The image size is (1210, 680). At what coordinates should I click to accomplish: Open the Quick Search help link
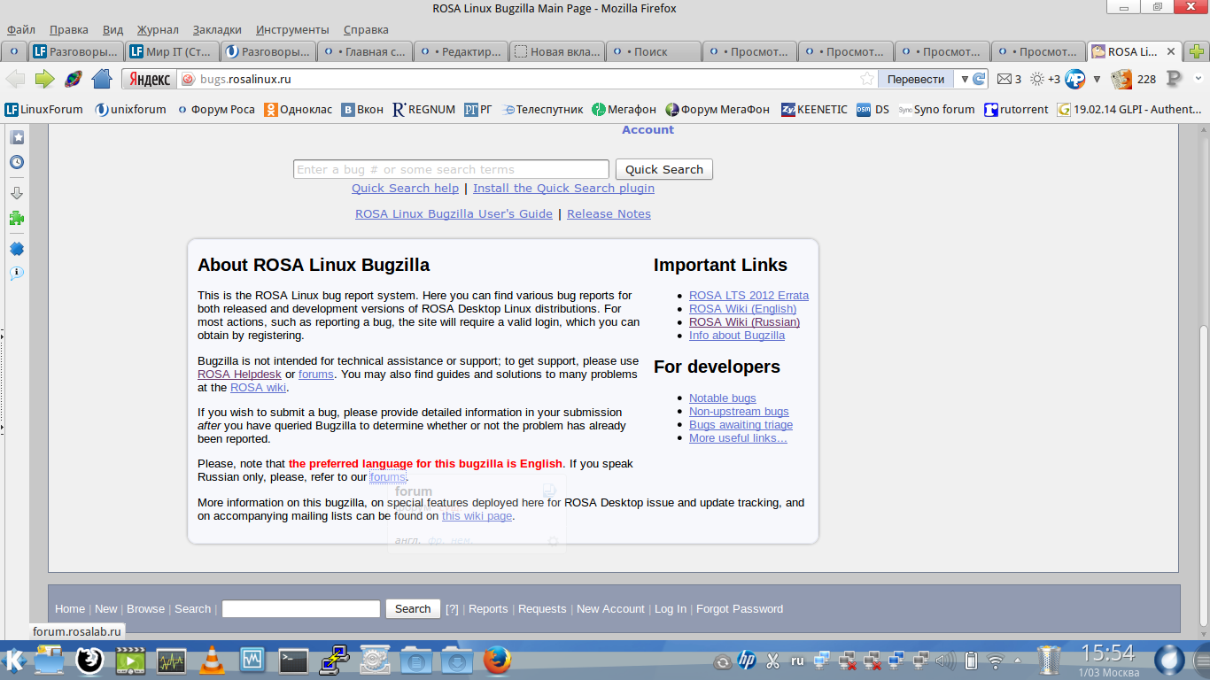[405, 188]
